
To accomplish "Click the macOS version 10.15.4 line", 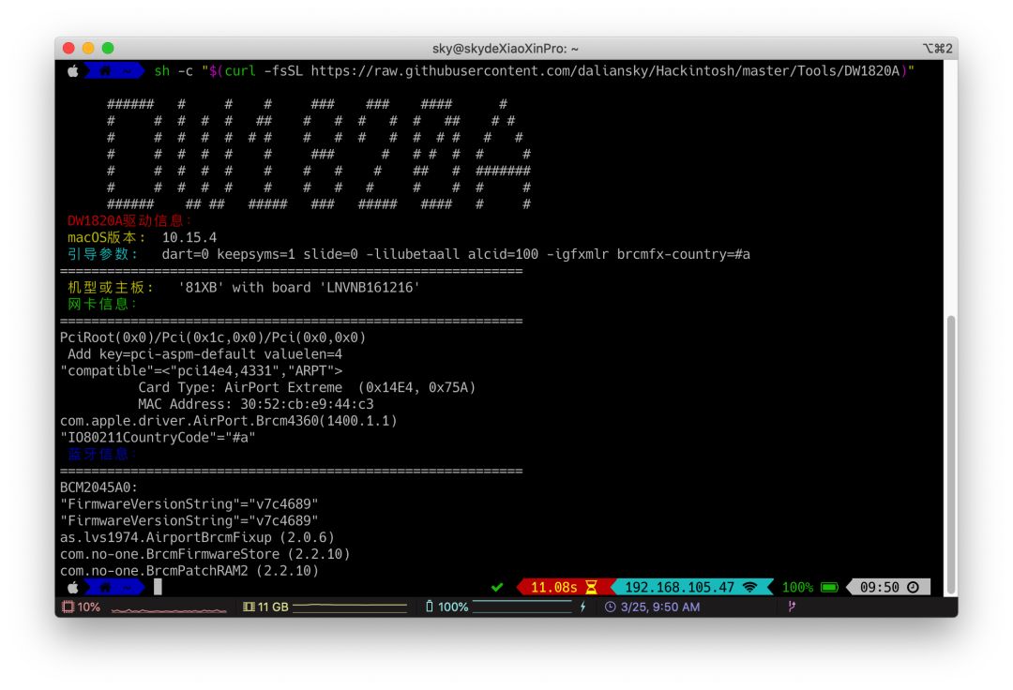I will [x=143, y=237].
